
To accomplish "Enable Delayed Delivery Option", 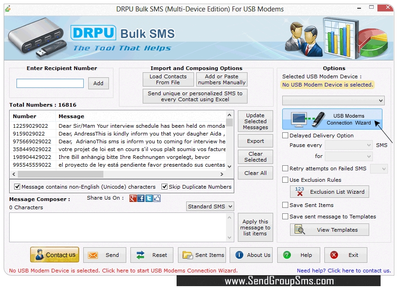I will point(285,136).
